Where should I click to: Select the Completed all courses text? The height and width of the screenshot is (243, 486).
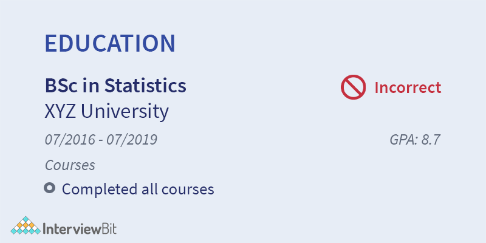[x=138, y=189]
